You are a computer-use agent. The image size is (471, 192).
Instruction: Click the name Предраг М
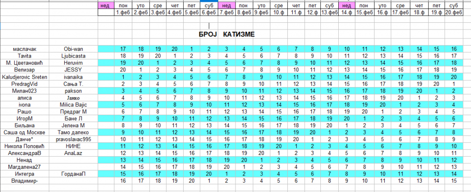[73, 111]
